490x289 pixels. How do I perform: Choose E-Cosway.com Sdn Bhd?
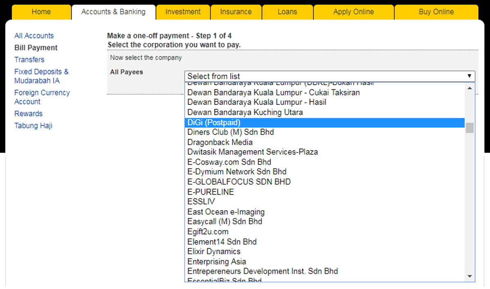(x=325, y=162)
